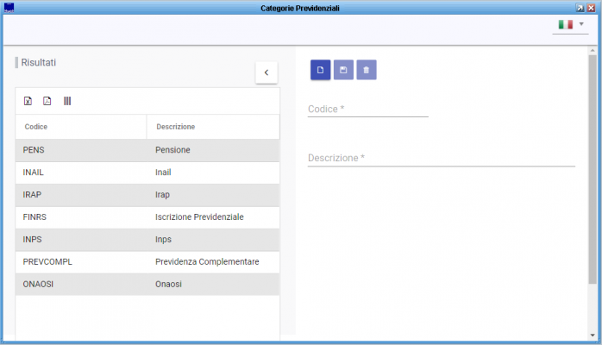
Task: Collapse the Risultati panel with chevron
Action: tap(267, 72)
